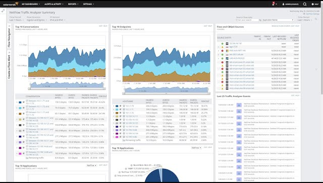The width and height of the screenshot is (323, 183).
Task: Expand the LAB-AUS-PA5020 source node
Action: pos(219,58)
